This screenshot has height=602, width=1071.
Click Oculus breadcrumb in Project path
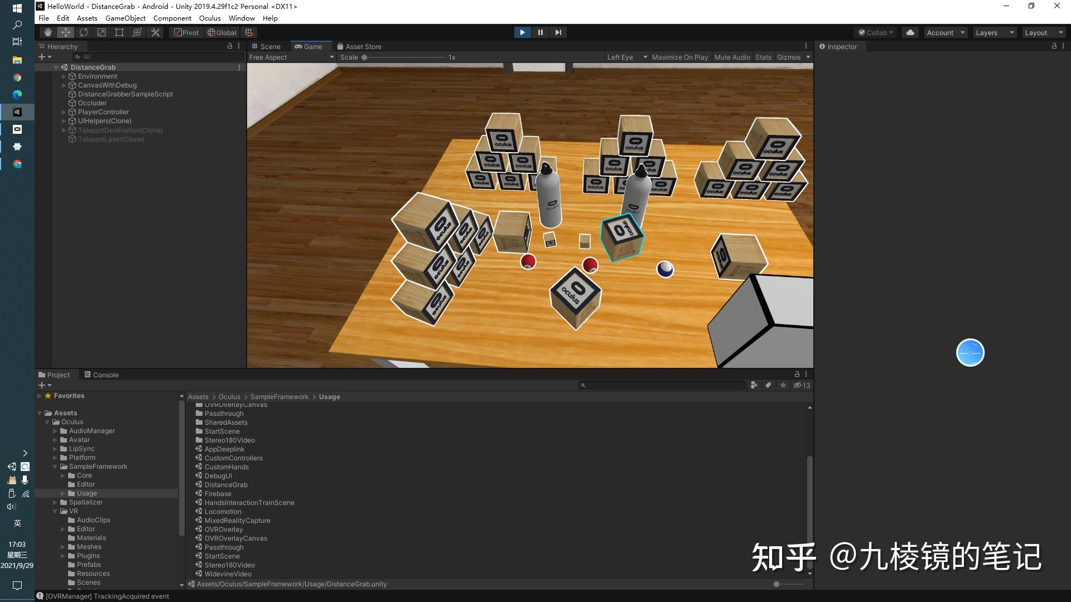[x=229, y=397]
